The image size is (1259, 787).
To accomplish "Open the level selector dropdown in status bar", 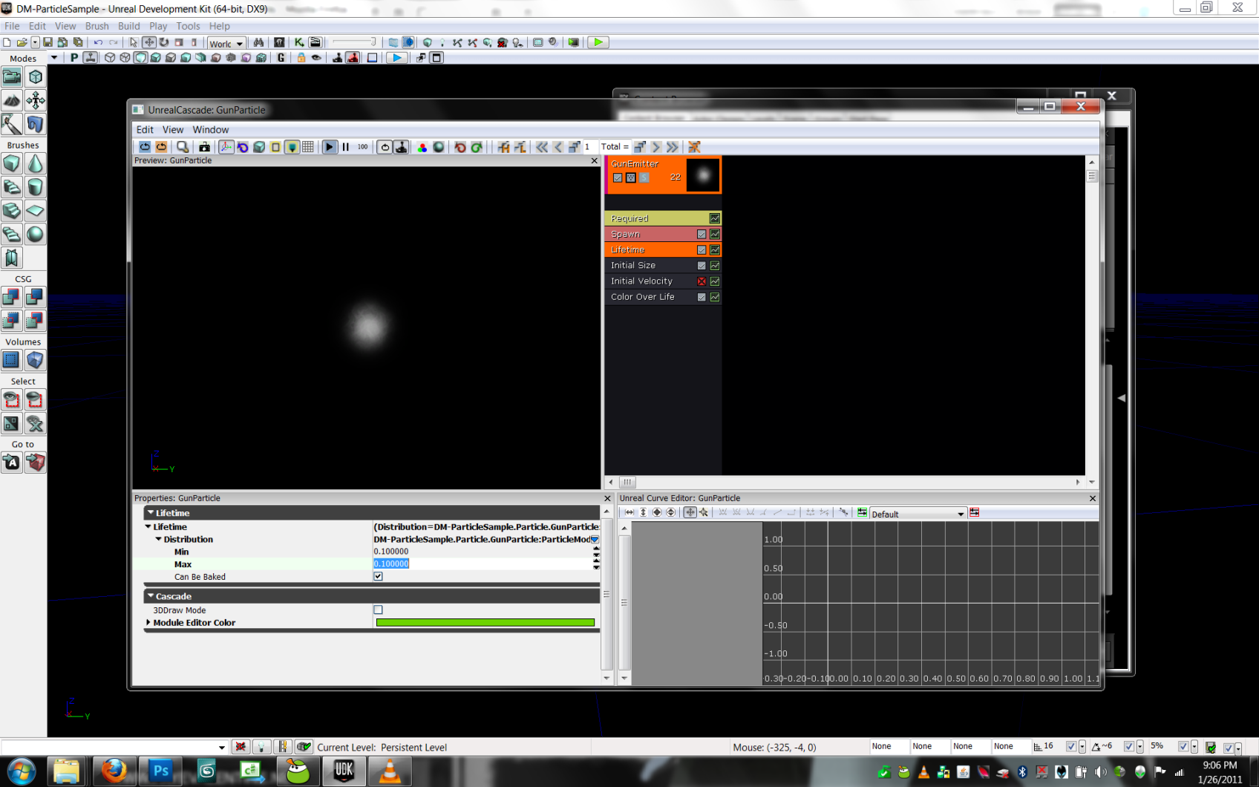I will click(x=221, y=748).
